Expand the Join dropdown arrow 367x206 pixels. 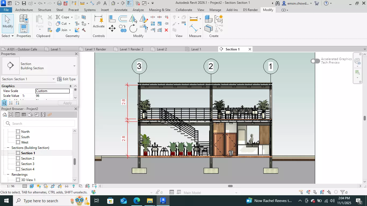point(70,30)
